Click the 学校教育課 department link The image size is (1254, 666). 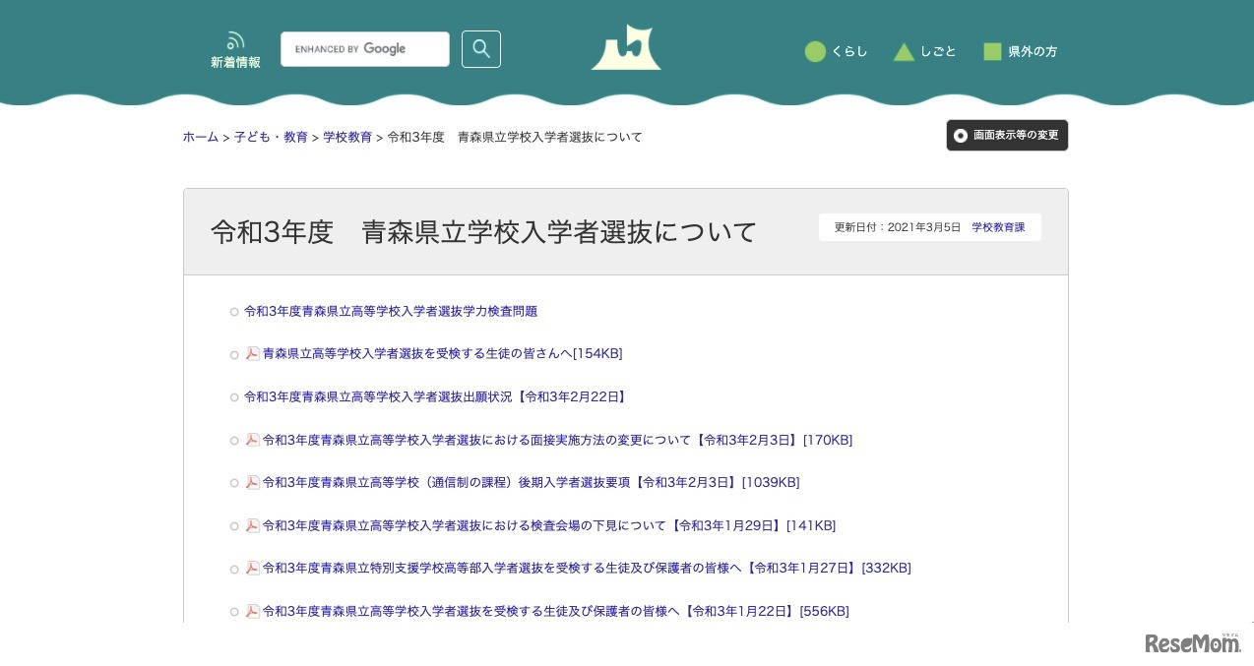tap(997, 227)
